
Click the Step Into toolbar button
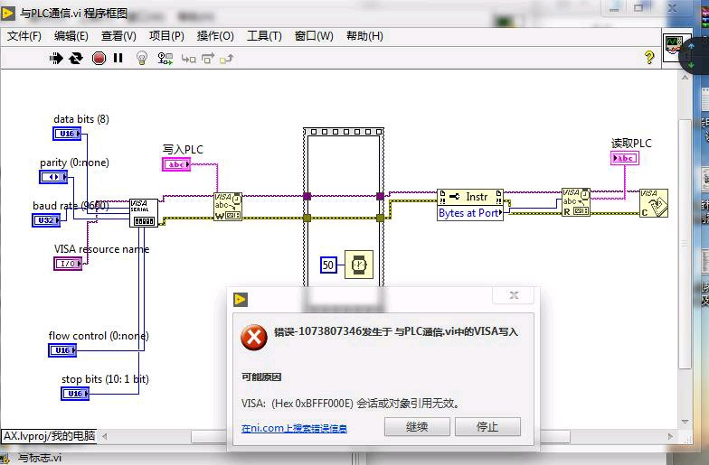coord(188,59)
